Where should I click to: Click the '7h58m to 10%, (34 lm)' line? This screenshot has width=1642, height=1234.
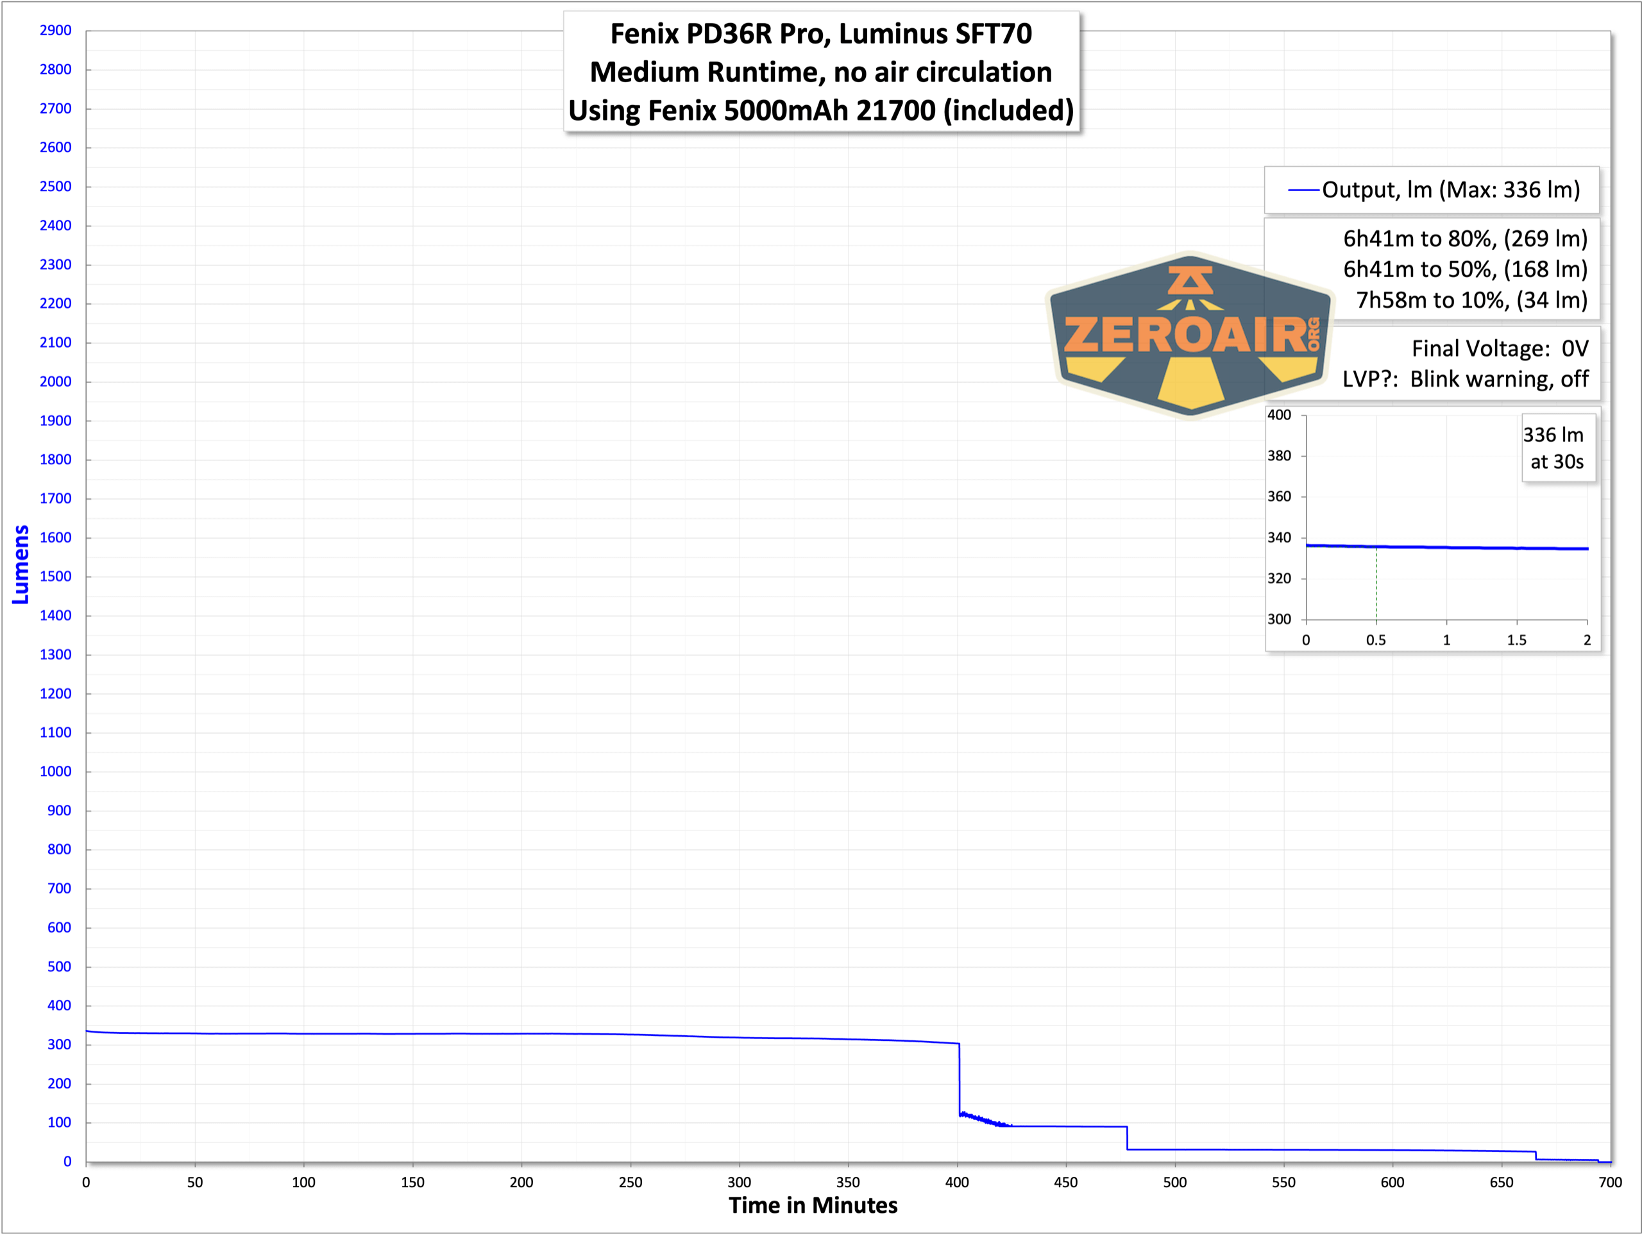pyautogui.click(x=1472, y=300)
